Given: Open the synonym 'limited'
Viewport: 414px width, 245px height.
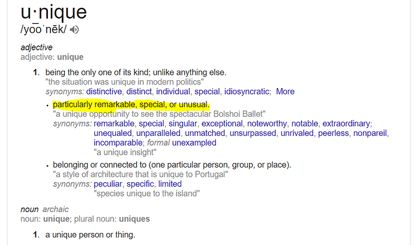Looking at the screenshot, I should (170, 184).
